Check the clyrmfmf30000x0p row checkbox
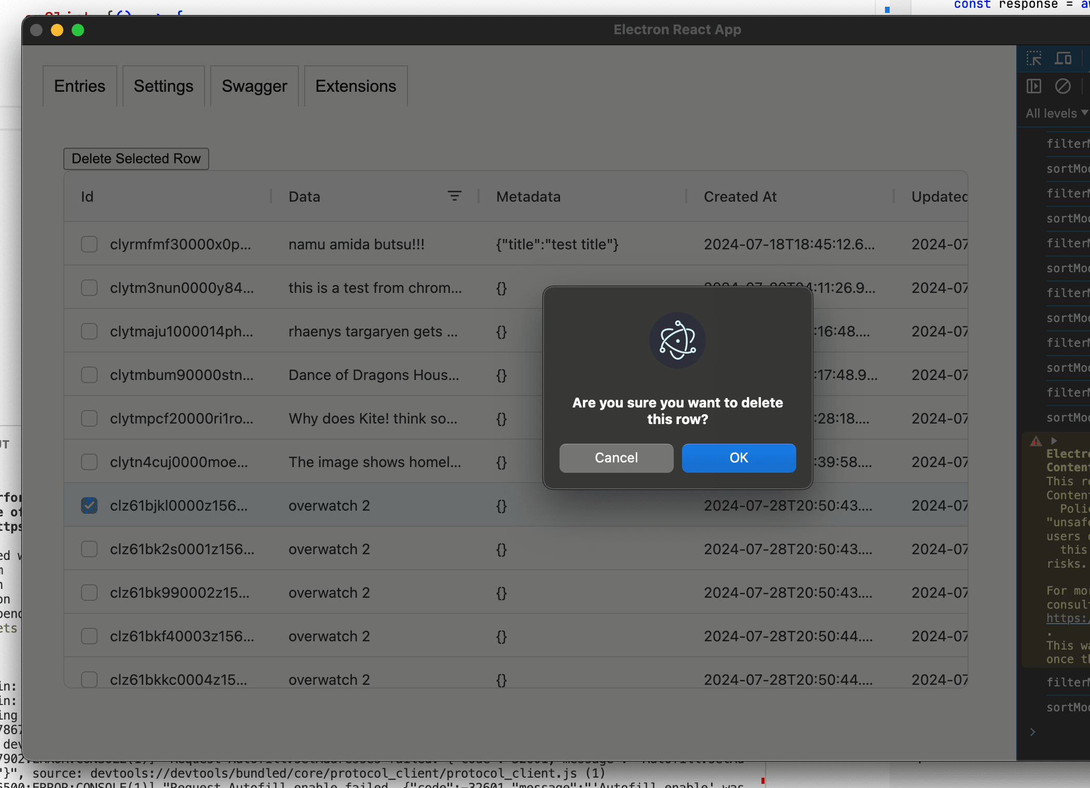 (89, 244)
